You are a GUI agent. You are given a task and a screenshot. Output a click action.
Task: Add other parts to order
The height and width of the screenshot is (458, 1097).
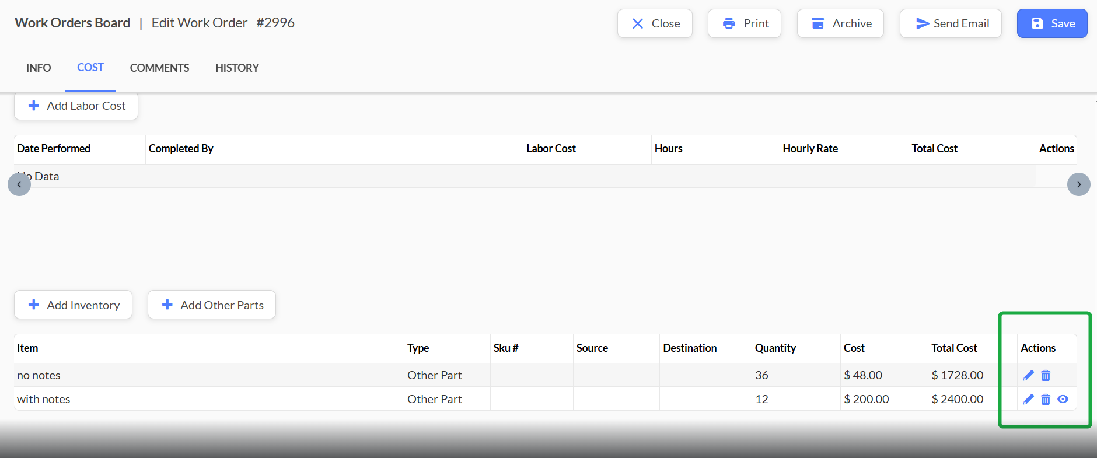click(x=212, y=305)
